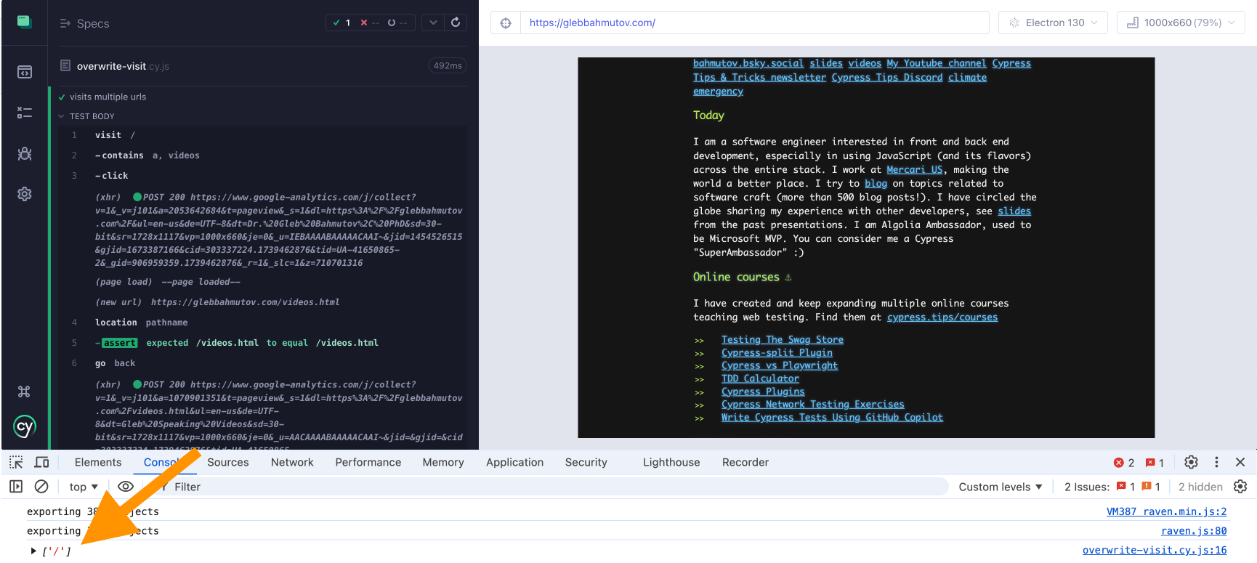Open DevTools three-dot customize menu
This screenshot has width=1257, height=563.
click(1216, 462)
